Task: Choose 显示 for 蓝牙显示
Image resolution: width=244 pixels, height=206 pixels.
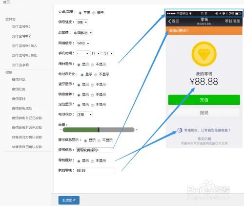Action: click(79, 85)
